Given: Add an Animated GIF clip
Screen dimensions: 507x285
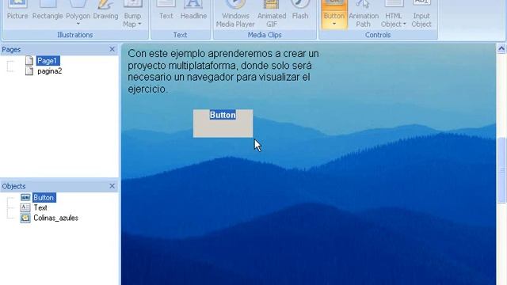Looking at the screenshot, I should pos(272,13).
